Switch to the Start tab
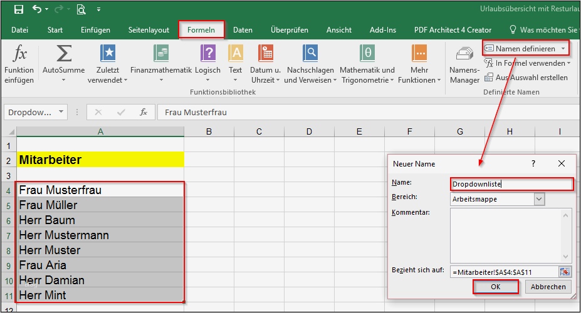Viewport: 581px width, 313px height. coord(55,30)
